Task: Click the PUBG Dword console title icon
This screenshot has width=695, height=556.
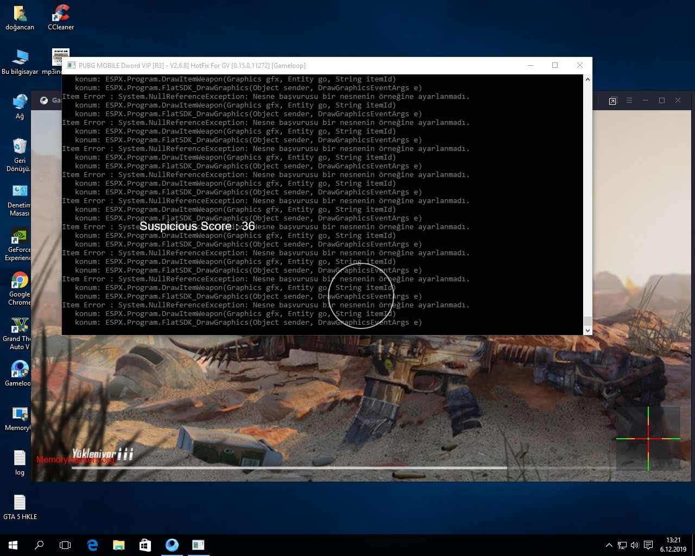Action: (71, 66)
